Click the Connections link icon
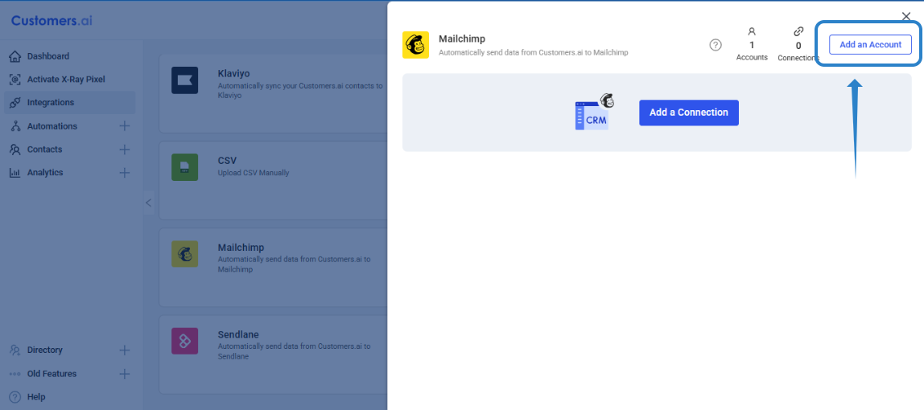 point(798,31)
